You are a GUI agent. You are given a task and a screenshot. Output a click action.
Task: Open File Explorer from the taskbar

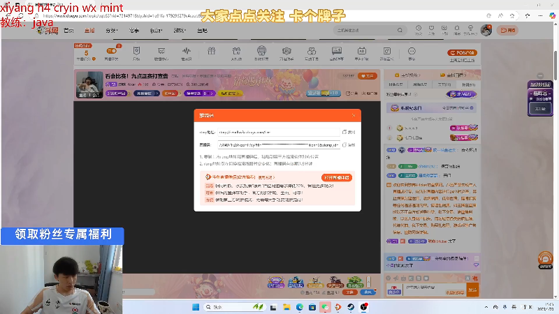(286, 307)
